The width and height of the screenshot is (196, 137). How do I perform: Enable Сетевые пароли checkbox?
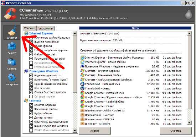click(31, 97)
